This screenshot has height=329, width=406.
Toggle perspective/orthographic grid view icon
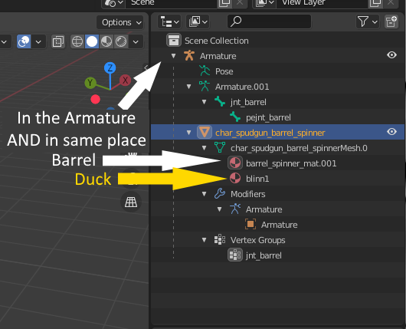[131, 202]
